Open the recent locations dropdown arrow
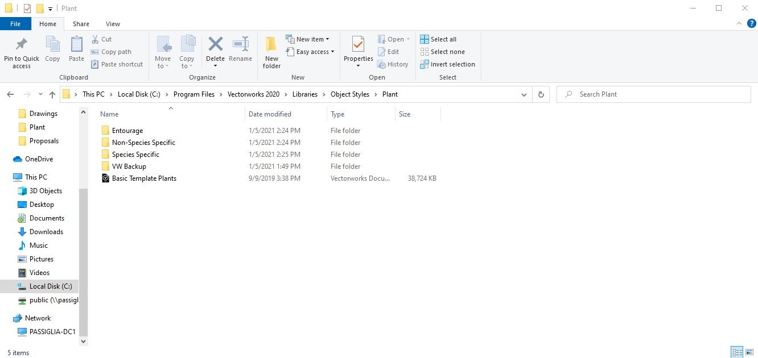758x358 pixels. (x=40, y=94)
